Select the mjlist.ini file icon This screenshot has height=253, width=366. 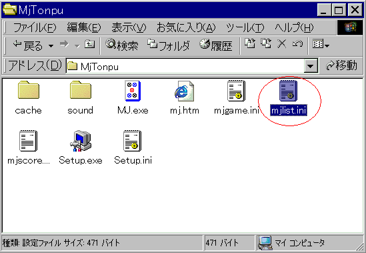[x=288, y=91]
